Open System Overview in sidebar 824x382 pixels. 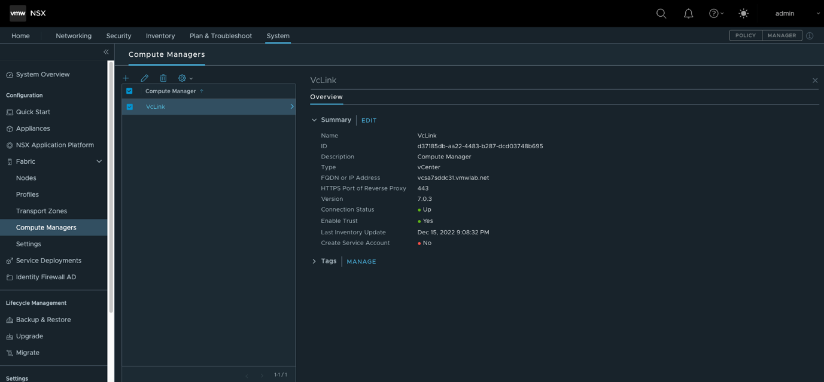pyautogui.click(x=42, y=75)
